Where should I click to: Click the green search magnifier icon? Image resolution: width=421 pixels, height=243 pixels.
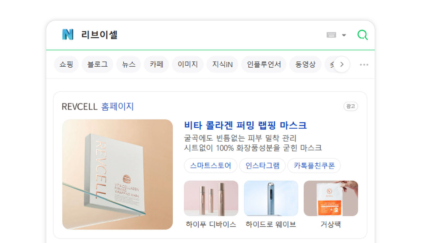click(x=362, y=35)
